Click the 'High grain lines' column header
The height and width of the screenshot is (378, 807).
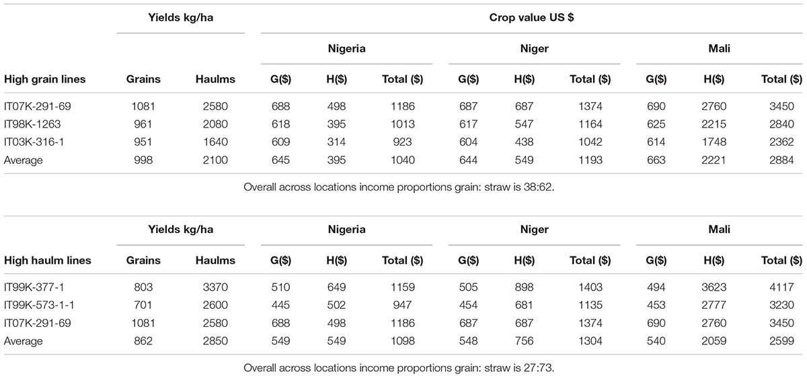click(45, 79)
